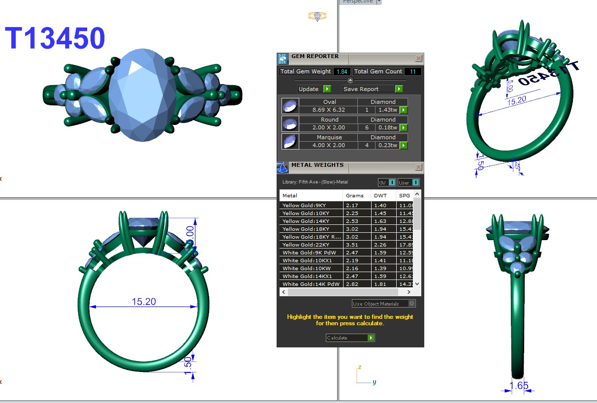Enable Use Object Materials option

tap(412, 304)
